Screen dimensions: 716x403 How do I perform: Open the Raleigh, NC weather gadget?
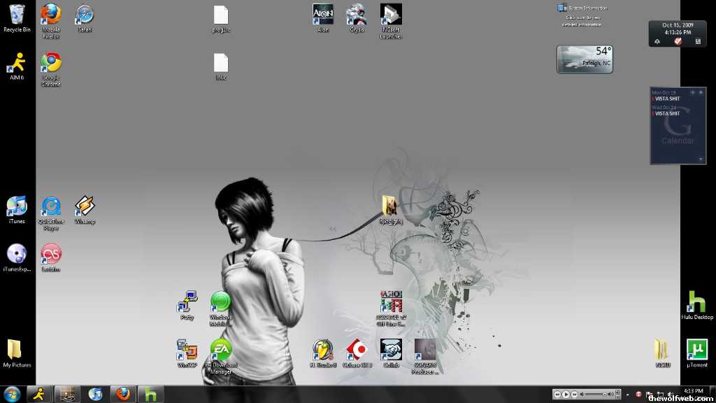coord(585,59)
